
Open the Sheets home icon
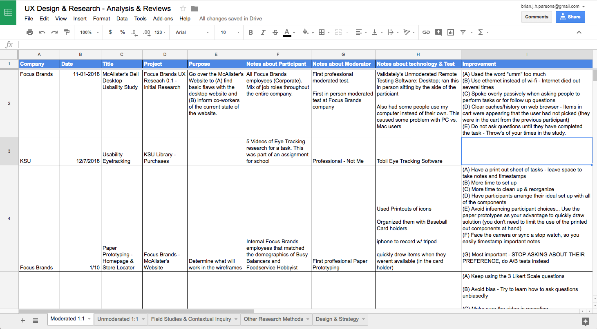coord(8,12)
